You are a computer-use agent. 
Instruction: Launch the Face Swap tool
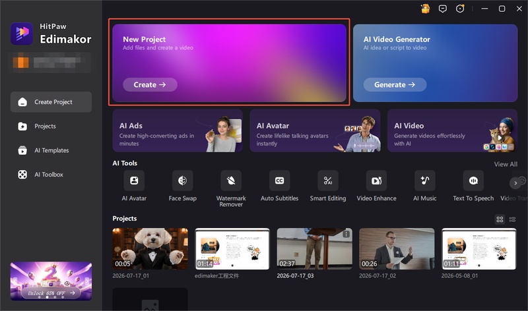183,181
